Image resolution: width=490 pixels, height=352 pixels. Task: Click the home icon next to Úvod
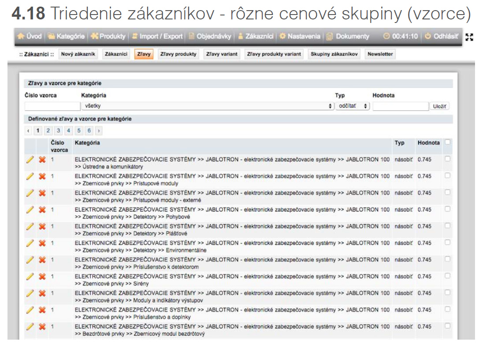coord(21,37)
